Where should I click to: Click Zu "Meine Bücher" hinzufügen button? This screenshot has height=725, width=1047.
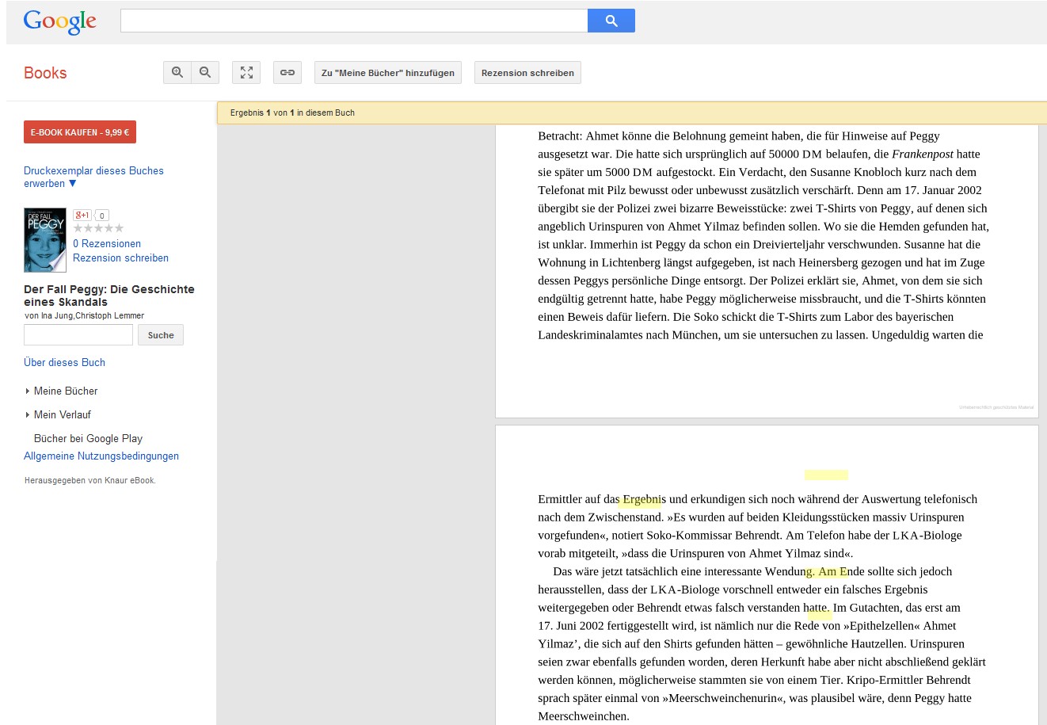coord(388,73)
